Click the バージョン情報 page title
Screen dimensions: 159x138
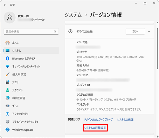(106, 15)
